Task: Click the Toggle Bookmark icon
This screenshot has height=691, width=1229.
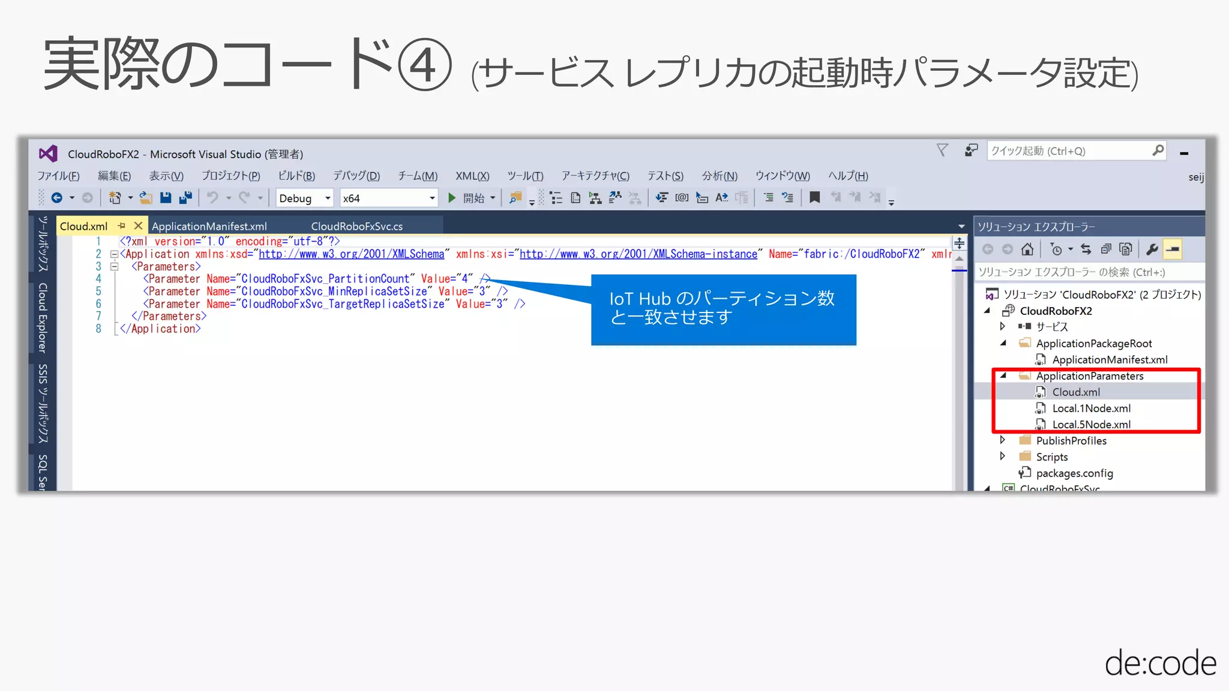Action: (x=814, y=197)
